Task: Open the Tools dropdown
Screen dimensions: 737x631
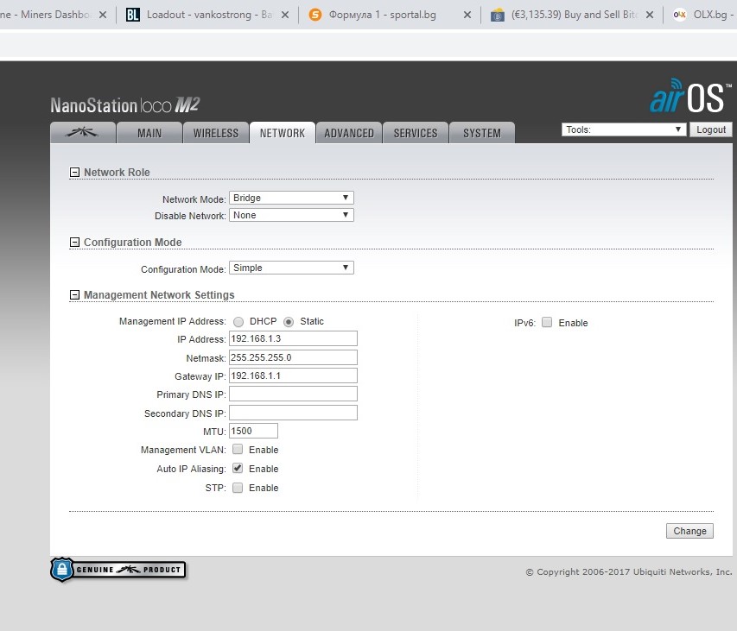Action: (624, 129)
